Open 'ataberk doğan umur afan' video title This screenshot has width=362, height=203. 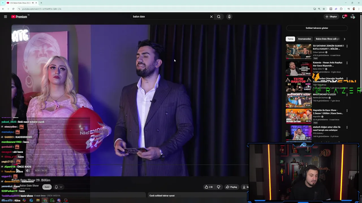pos(327,129)
